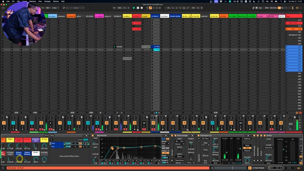Image resolution: width=304 pixels, height=171 pixels.
Task: Click the red Low Cut macro label
Action: click(27, 140)
